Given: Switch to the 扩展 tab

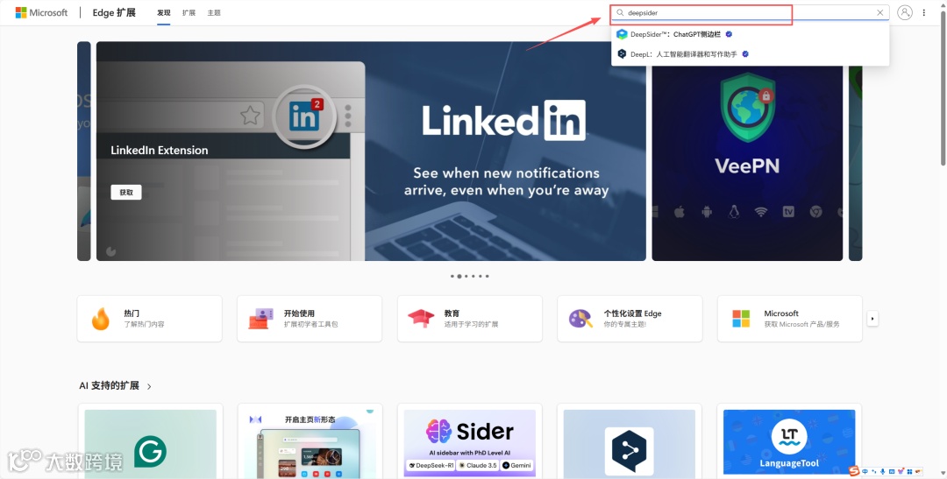Looking at the screenshot, I should click(189, 12).
